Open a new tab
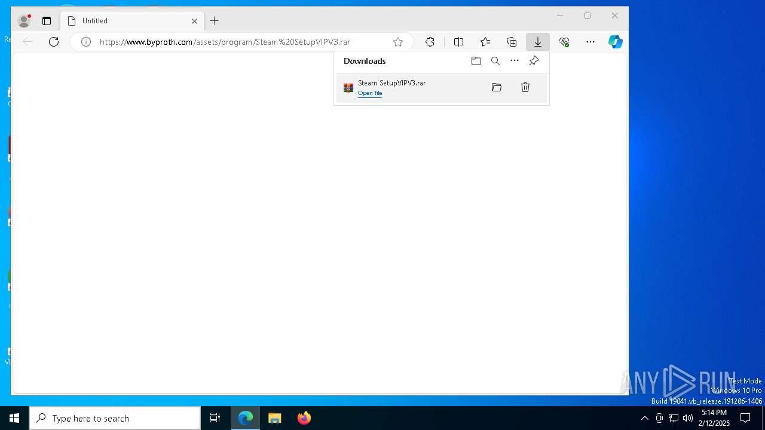 click(x=215, y=21)
